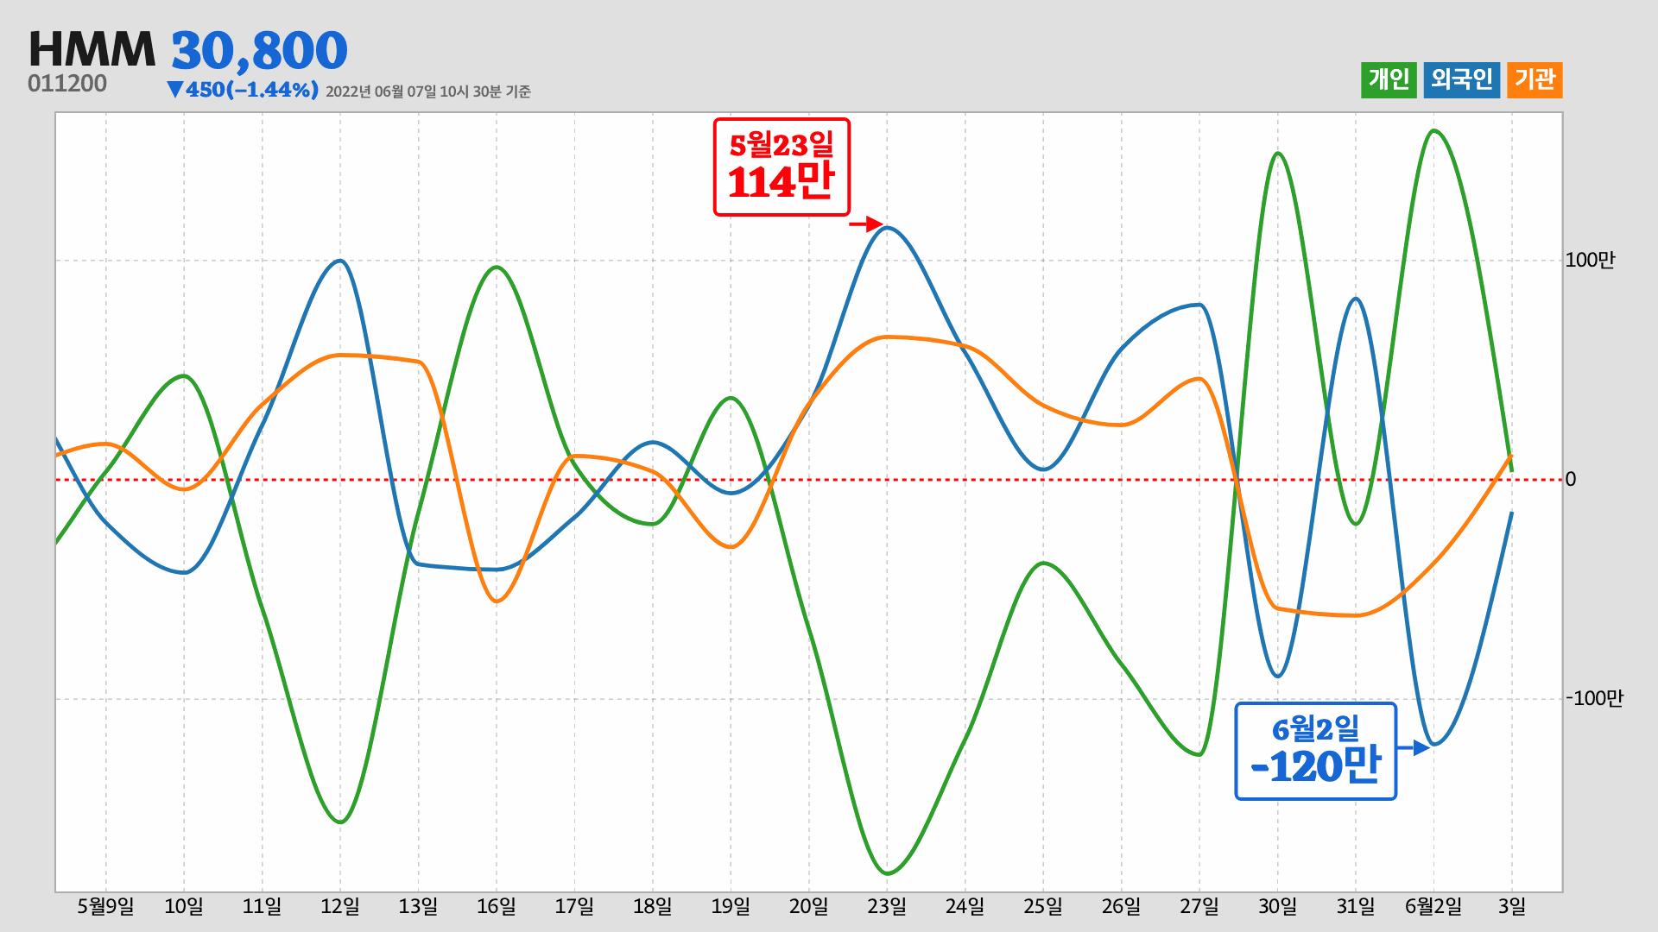Click the orange line trough at 16일
Viewport: 1658px width, 932px height.
(497, 601)
